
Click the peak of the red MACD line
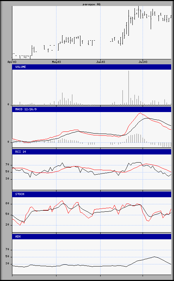tap(140, 113)
